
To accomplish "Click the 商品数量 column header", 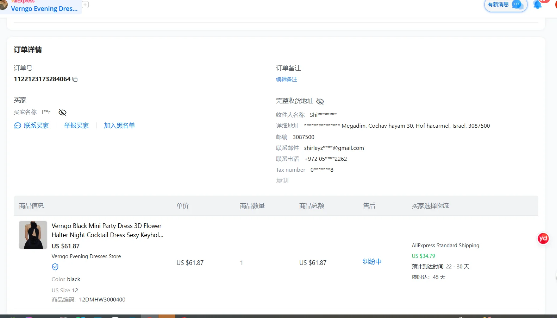I will click(252, 206).
